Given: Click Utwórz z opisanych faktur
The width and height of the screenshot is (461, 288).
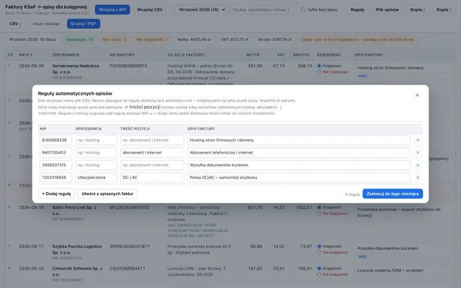Looking at the screenshot, I should point(107,194).
